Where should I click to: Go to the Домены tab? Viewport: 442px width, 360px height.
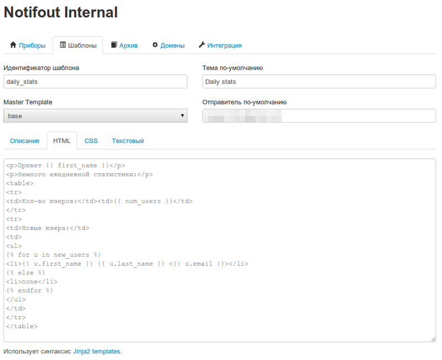pos(172,45)
